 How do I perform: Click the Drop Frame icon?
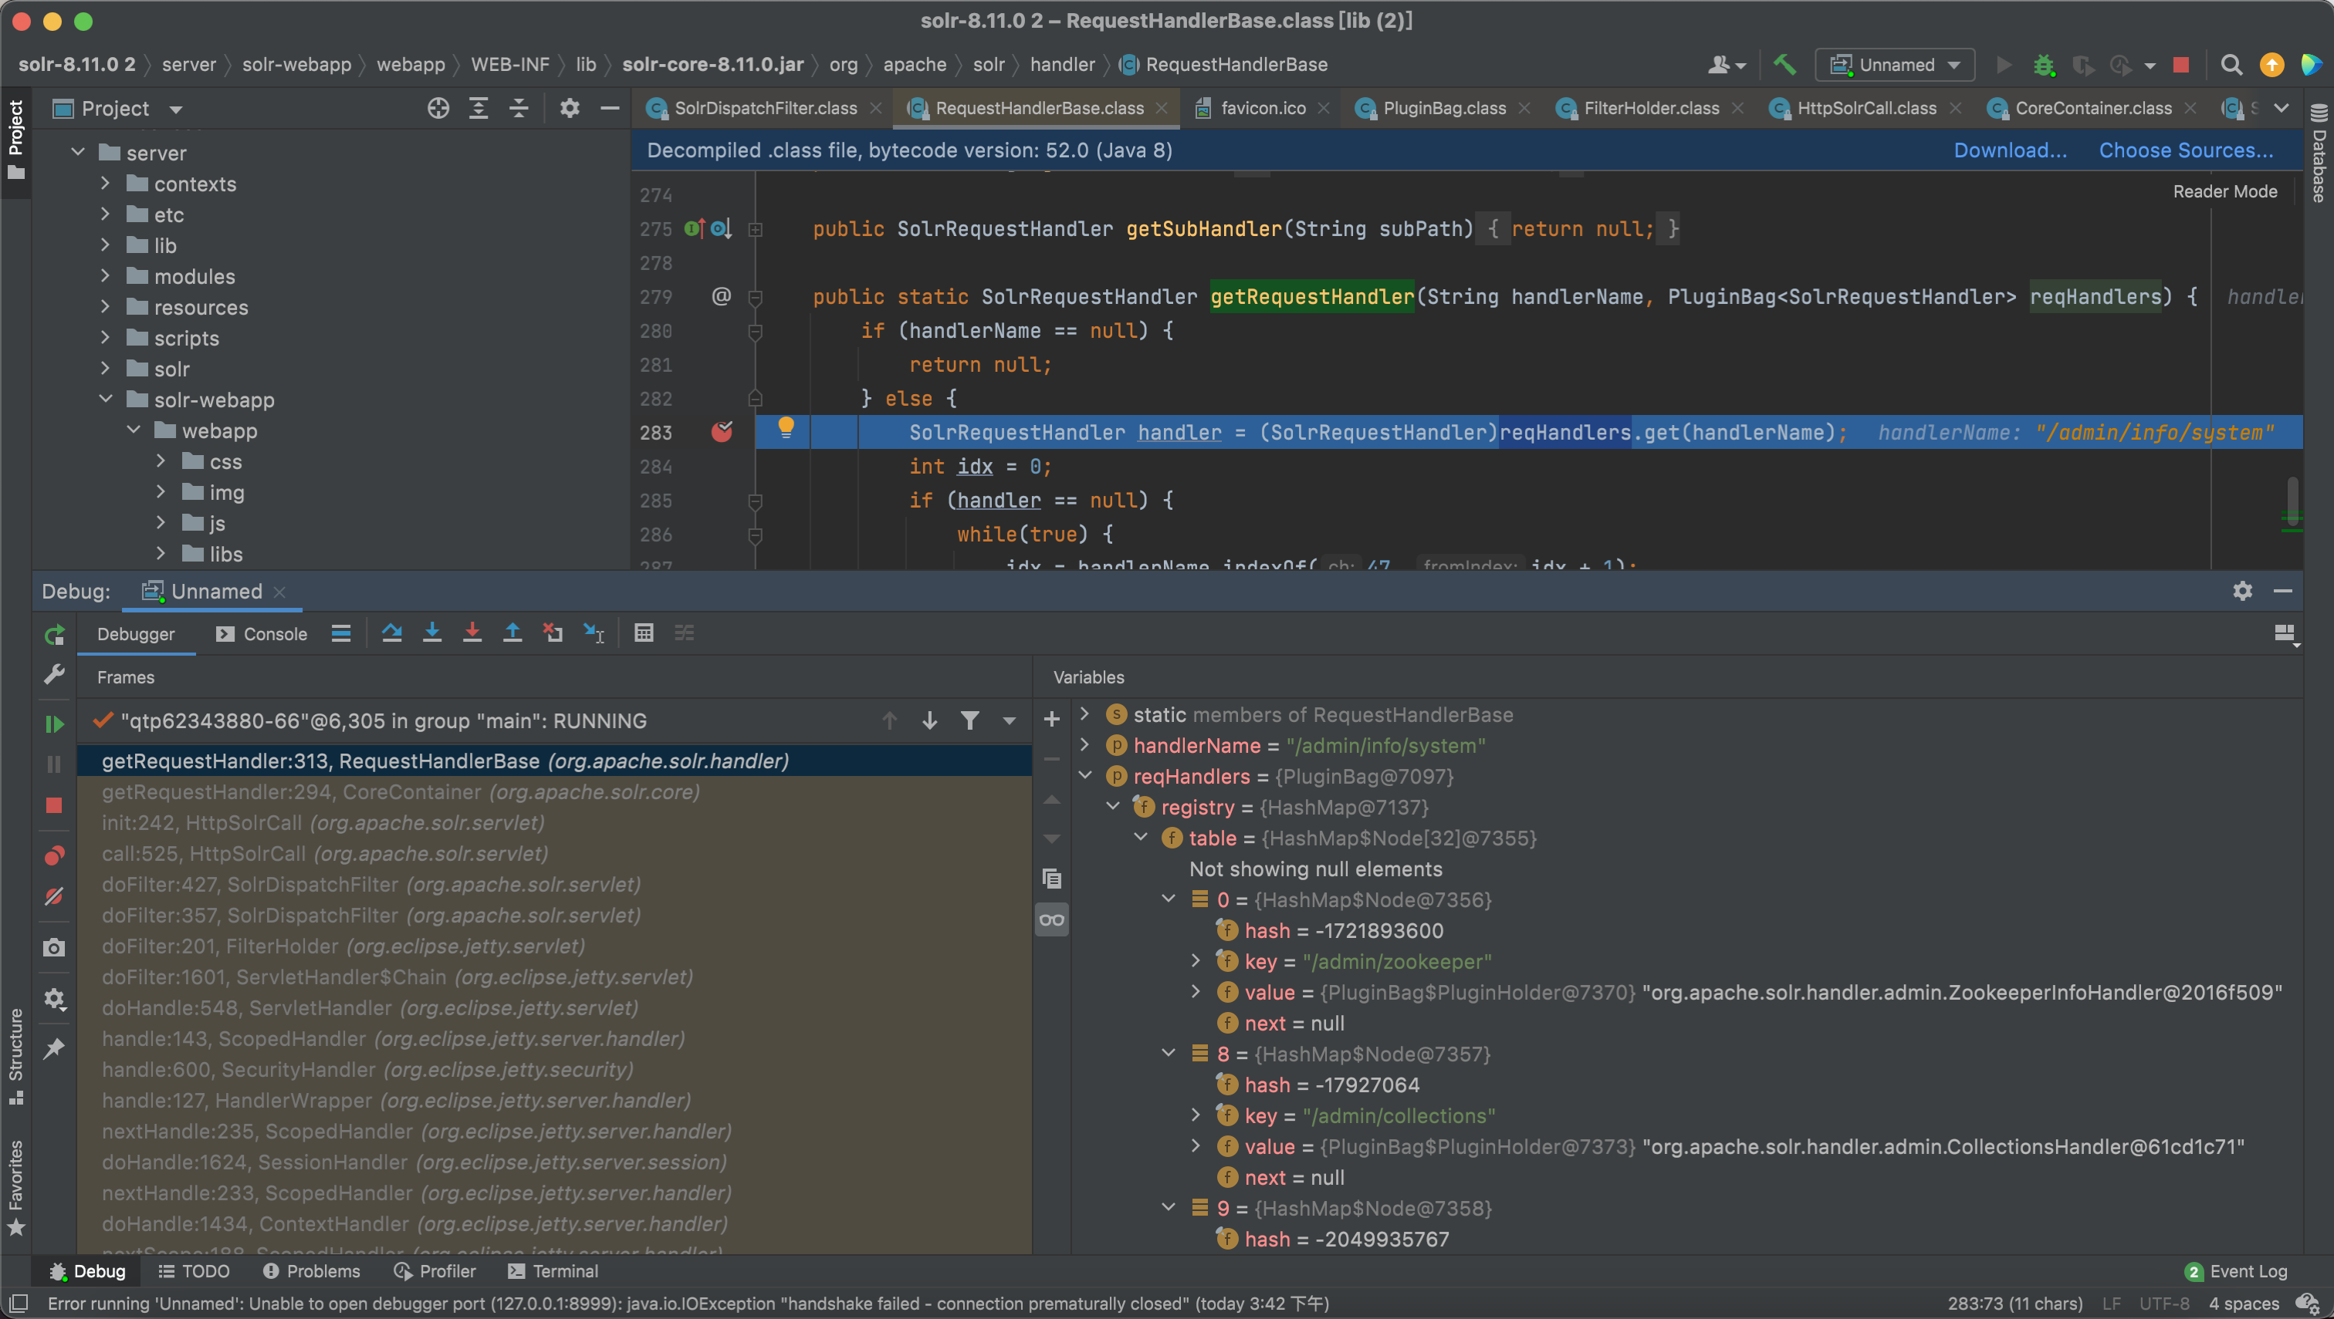(552, 633)
